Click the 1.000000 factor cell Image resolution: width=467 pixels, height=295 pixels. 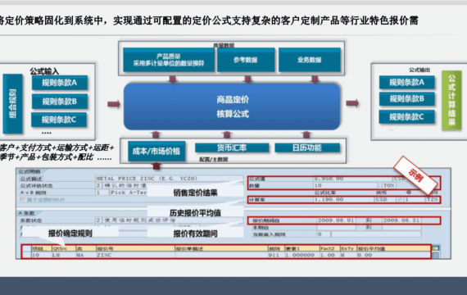pyautogui.click(x=302, y=255)
